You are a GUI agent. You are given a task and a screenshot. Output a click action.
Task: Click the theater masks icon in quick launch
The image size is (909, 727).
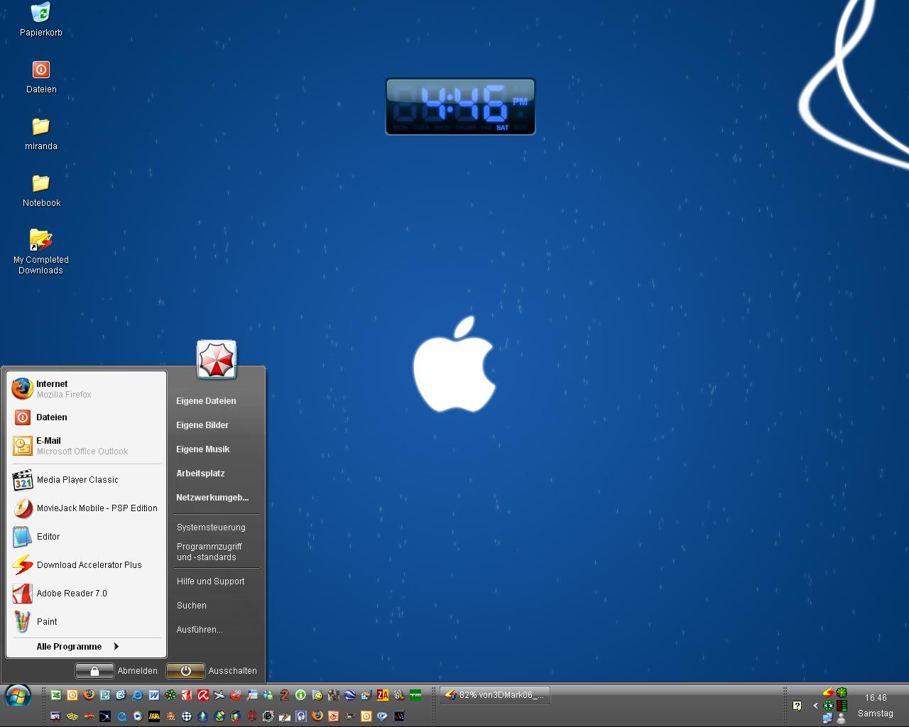pyautogui.click(x=72, y=716)
